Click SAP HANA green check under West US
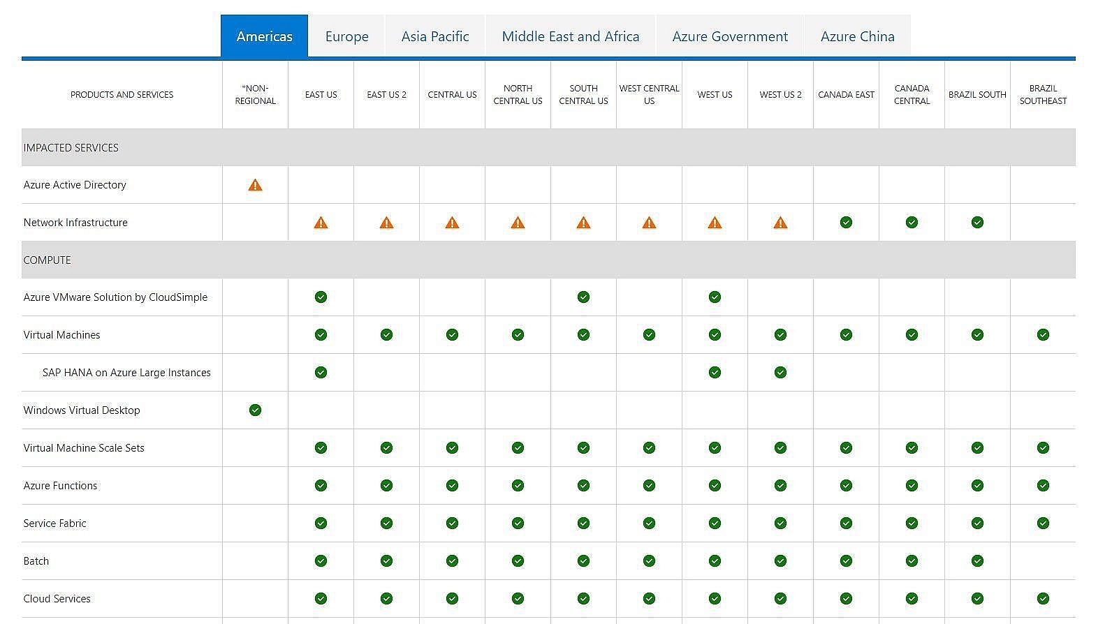Image resolution: width=1119 pixels, height=624 pixels. pyautogui.click(x=715, y=373)
